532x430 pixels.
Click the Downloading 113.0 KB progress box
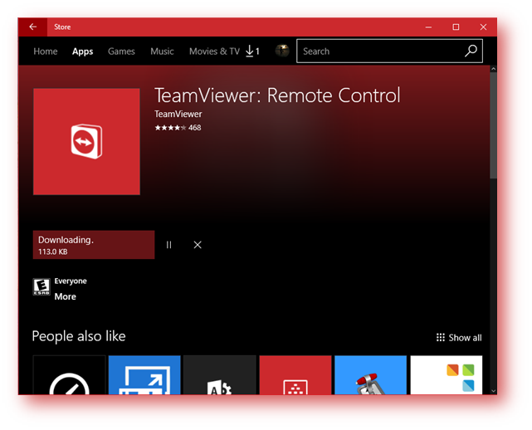tap(94, 245)
